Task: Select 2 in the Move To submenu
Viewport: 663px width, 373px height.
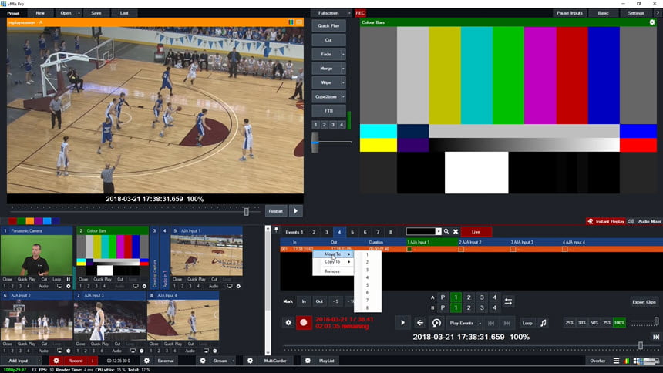Action: click(367, 262)
